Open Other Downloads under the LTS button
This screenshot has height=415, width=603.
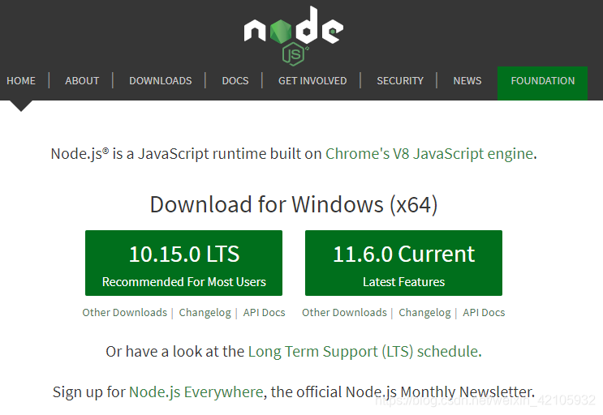click(125, 313)
